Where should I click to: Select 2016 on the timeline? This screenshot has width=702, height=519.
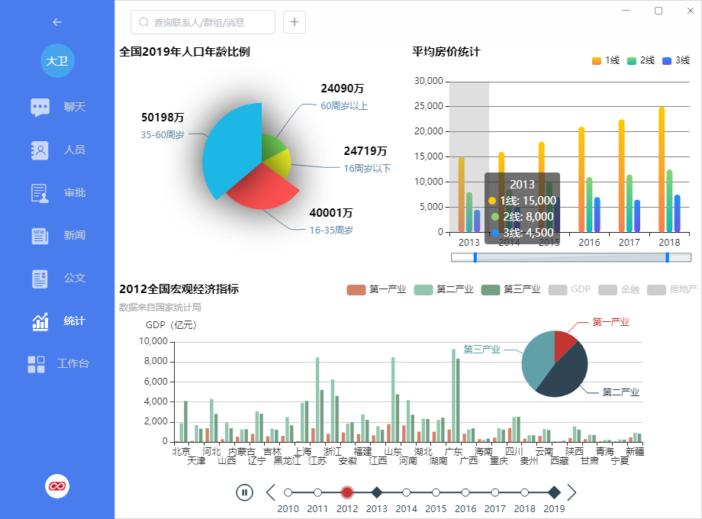click(x=465, y=492)
